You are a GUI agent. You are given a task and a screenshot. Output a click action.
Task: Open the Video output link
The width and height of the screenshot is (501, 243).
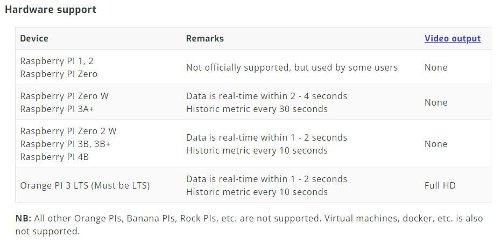[x=452, y=39]
